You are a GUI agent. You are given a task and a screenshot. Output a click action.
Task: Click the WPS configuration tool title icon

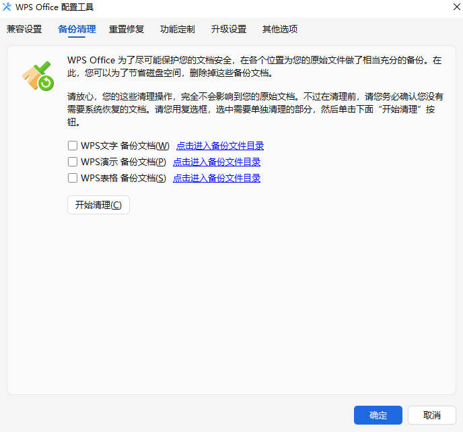tap(7, 7)
